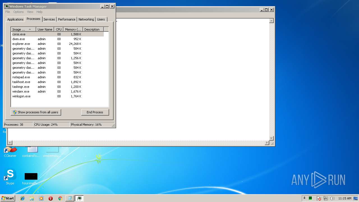Select the containsfix desktop file
Viewport: 359px width, 202px height.
click(31, 152)
